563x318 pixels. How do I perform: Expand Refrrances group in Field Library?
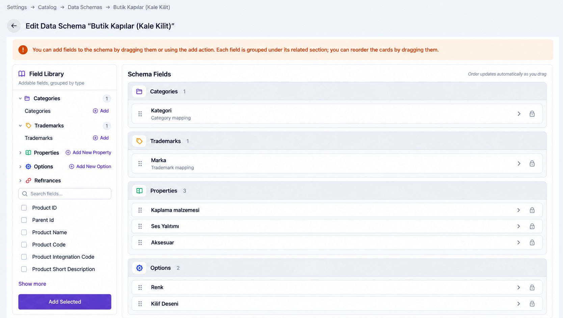coord(20,181)
